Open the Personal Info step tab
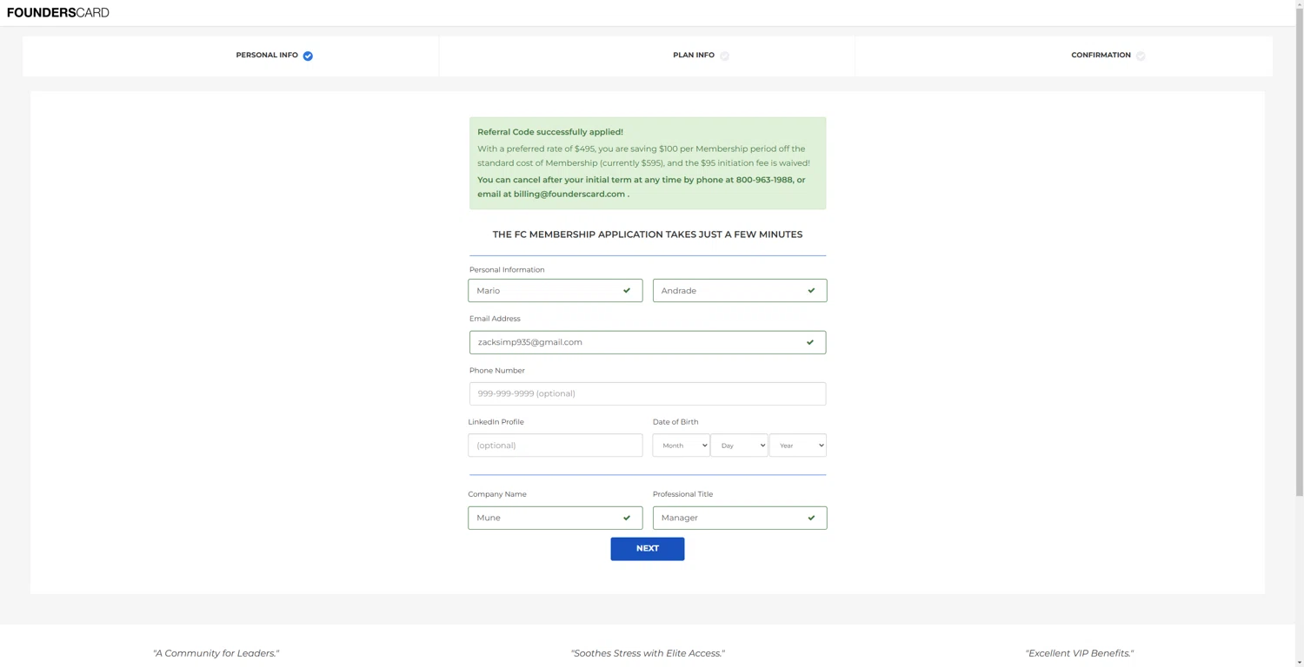Screen dimensions: 1304x667 coord(230,56)
